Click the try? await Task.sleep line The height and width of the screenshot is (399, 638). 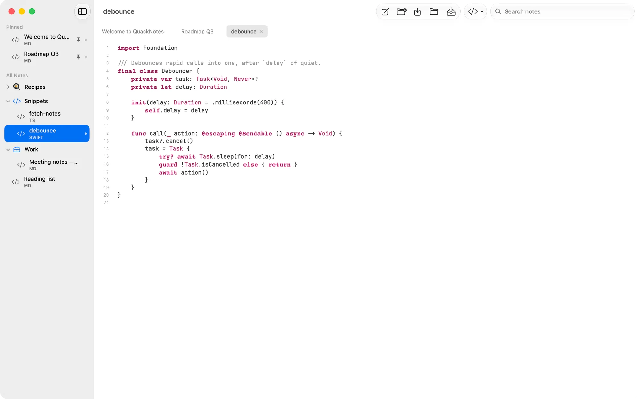pyautogui.click(x=217, y=156)
